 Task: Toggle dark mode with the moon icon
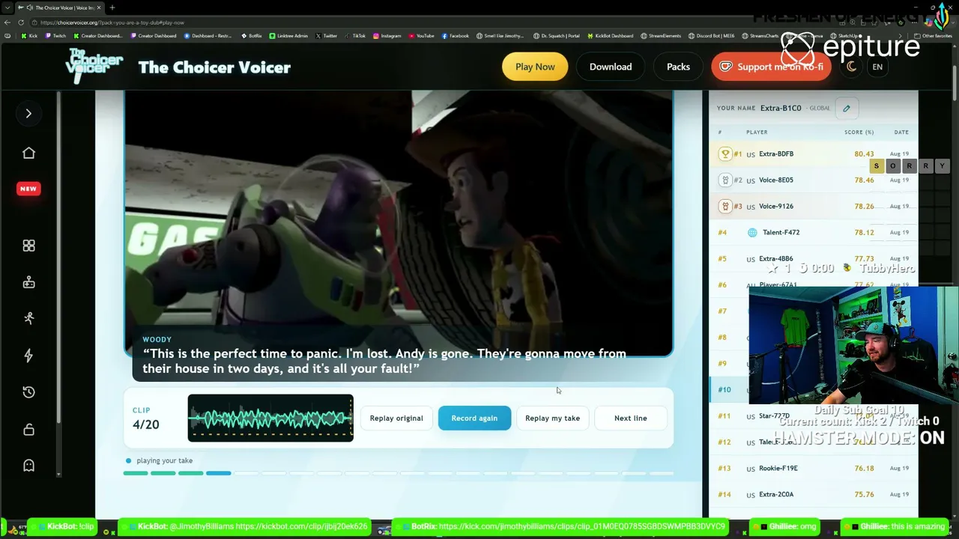point(851,67)
